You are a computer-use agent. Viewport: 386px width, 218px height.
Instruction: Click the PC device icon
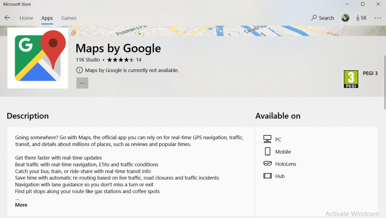pyautogui.click(x=268, y=139)
